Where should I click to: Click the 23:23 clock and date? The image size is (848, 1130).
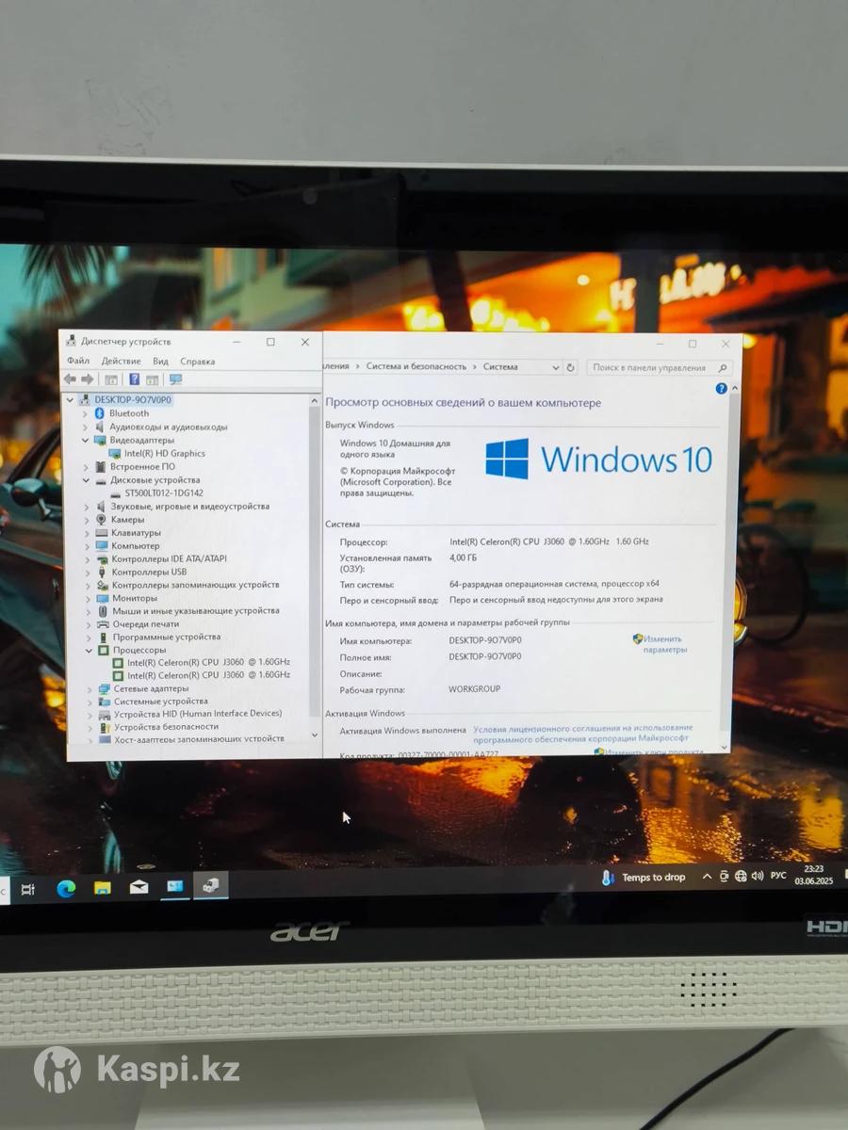[814, 875]
